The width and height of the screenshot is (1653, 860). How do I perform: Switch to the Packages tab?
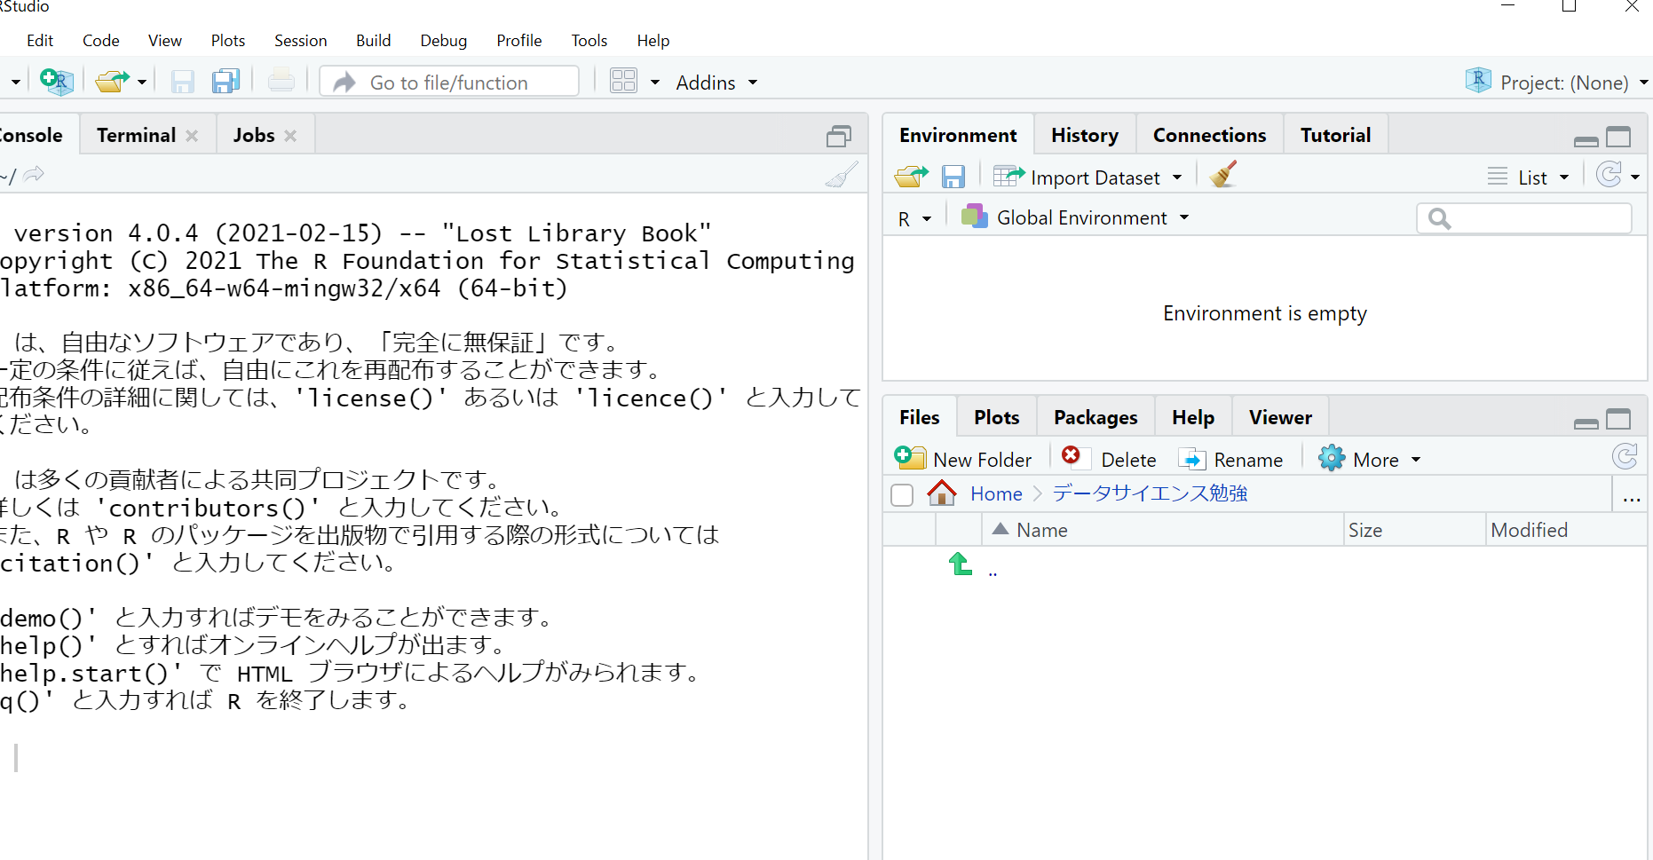coord(1095,417)
